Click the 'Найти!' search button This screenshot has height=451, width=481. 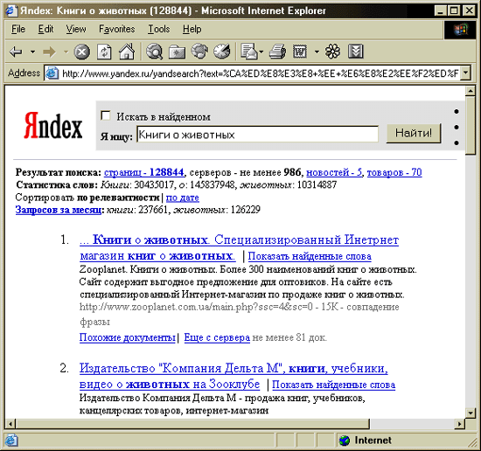pos(414,133)
